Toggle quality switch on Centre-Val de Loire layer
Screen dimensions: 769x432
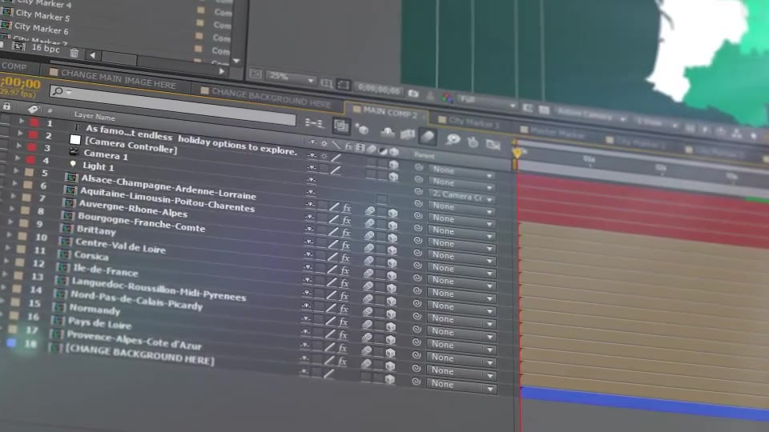[332, 270]
